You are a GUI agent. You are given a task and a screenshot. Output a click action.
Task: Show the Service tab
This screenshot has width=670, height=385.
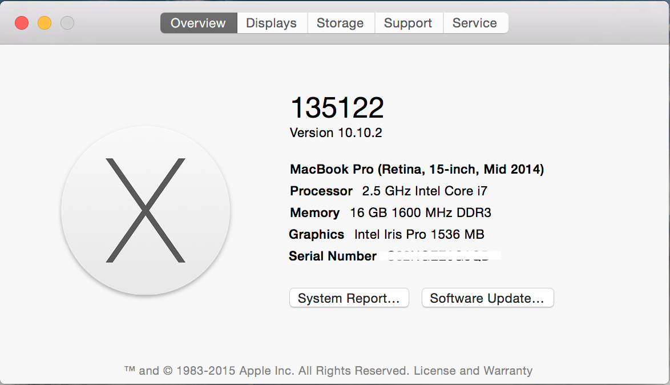tap(475, 23)
